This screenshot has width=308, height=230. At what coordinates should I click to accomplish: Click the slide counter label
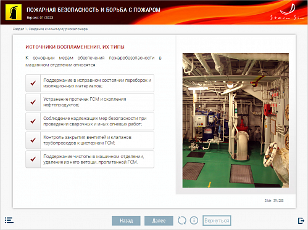(x=274, y=200)
